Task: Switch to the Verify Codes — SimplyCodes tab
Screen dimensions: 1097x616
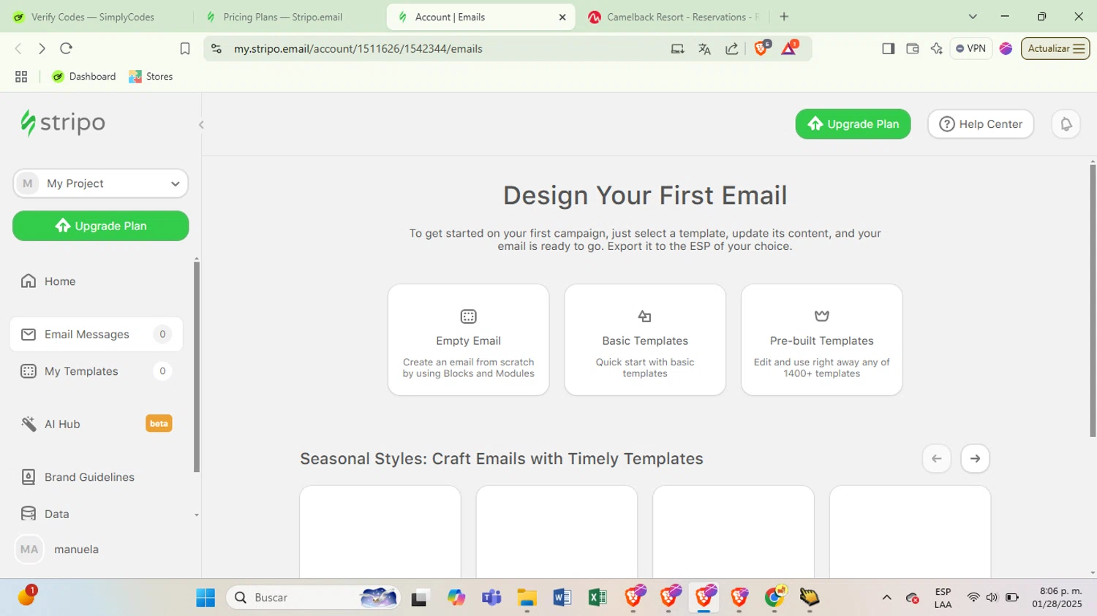Action: pos(93,17)
